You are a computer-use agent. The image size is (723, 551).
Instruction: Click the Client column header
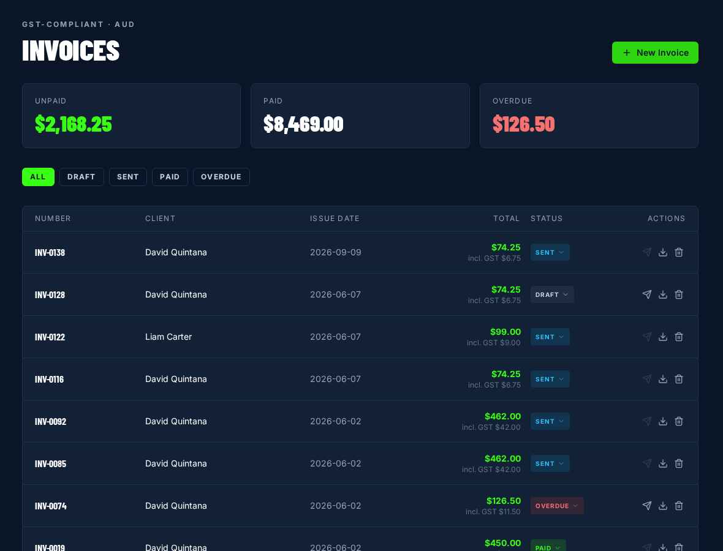pos(160,219)
